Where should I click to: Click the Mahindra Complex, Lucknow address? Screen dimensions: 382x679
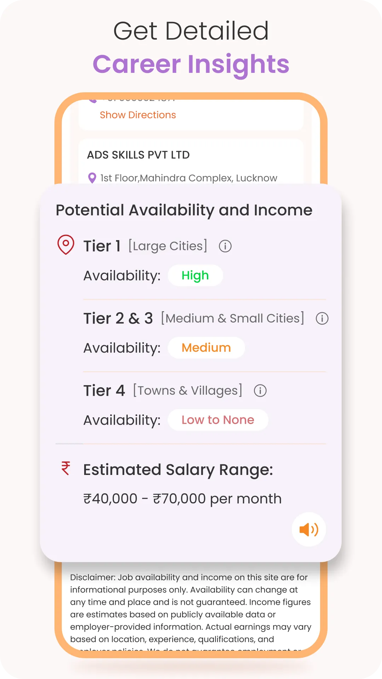pyautogui.click(x=189, y=178)
